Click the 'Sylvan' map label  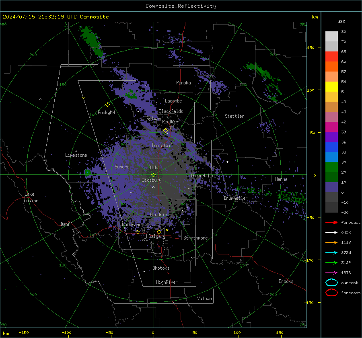click(x=154, y=119)
